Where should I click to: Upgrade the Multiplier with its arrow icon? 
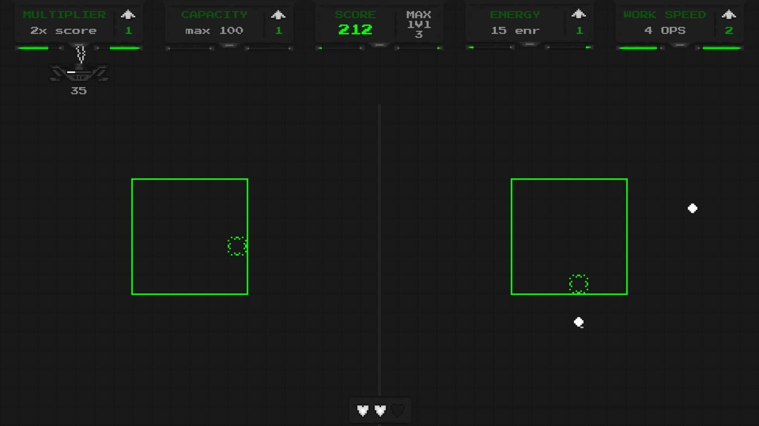pos(128,15)
